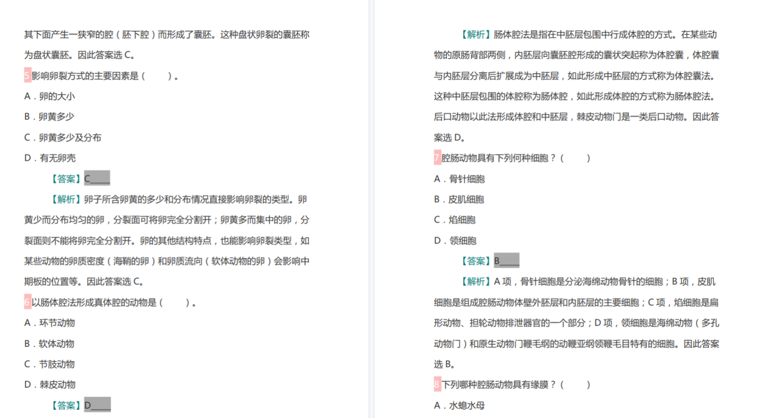Click the highlighted question number 6

(28, 302)
